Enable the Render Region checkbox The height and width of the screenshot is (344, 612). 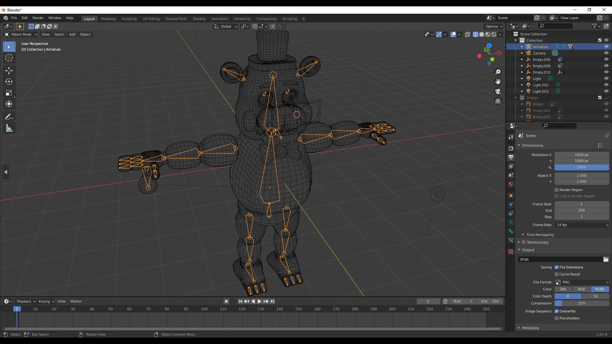click(x=557, y=190)
